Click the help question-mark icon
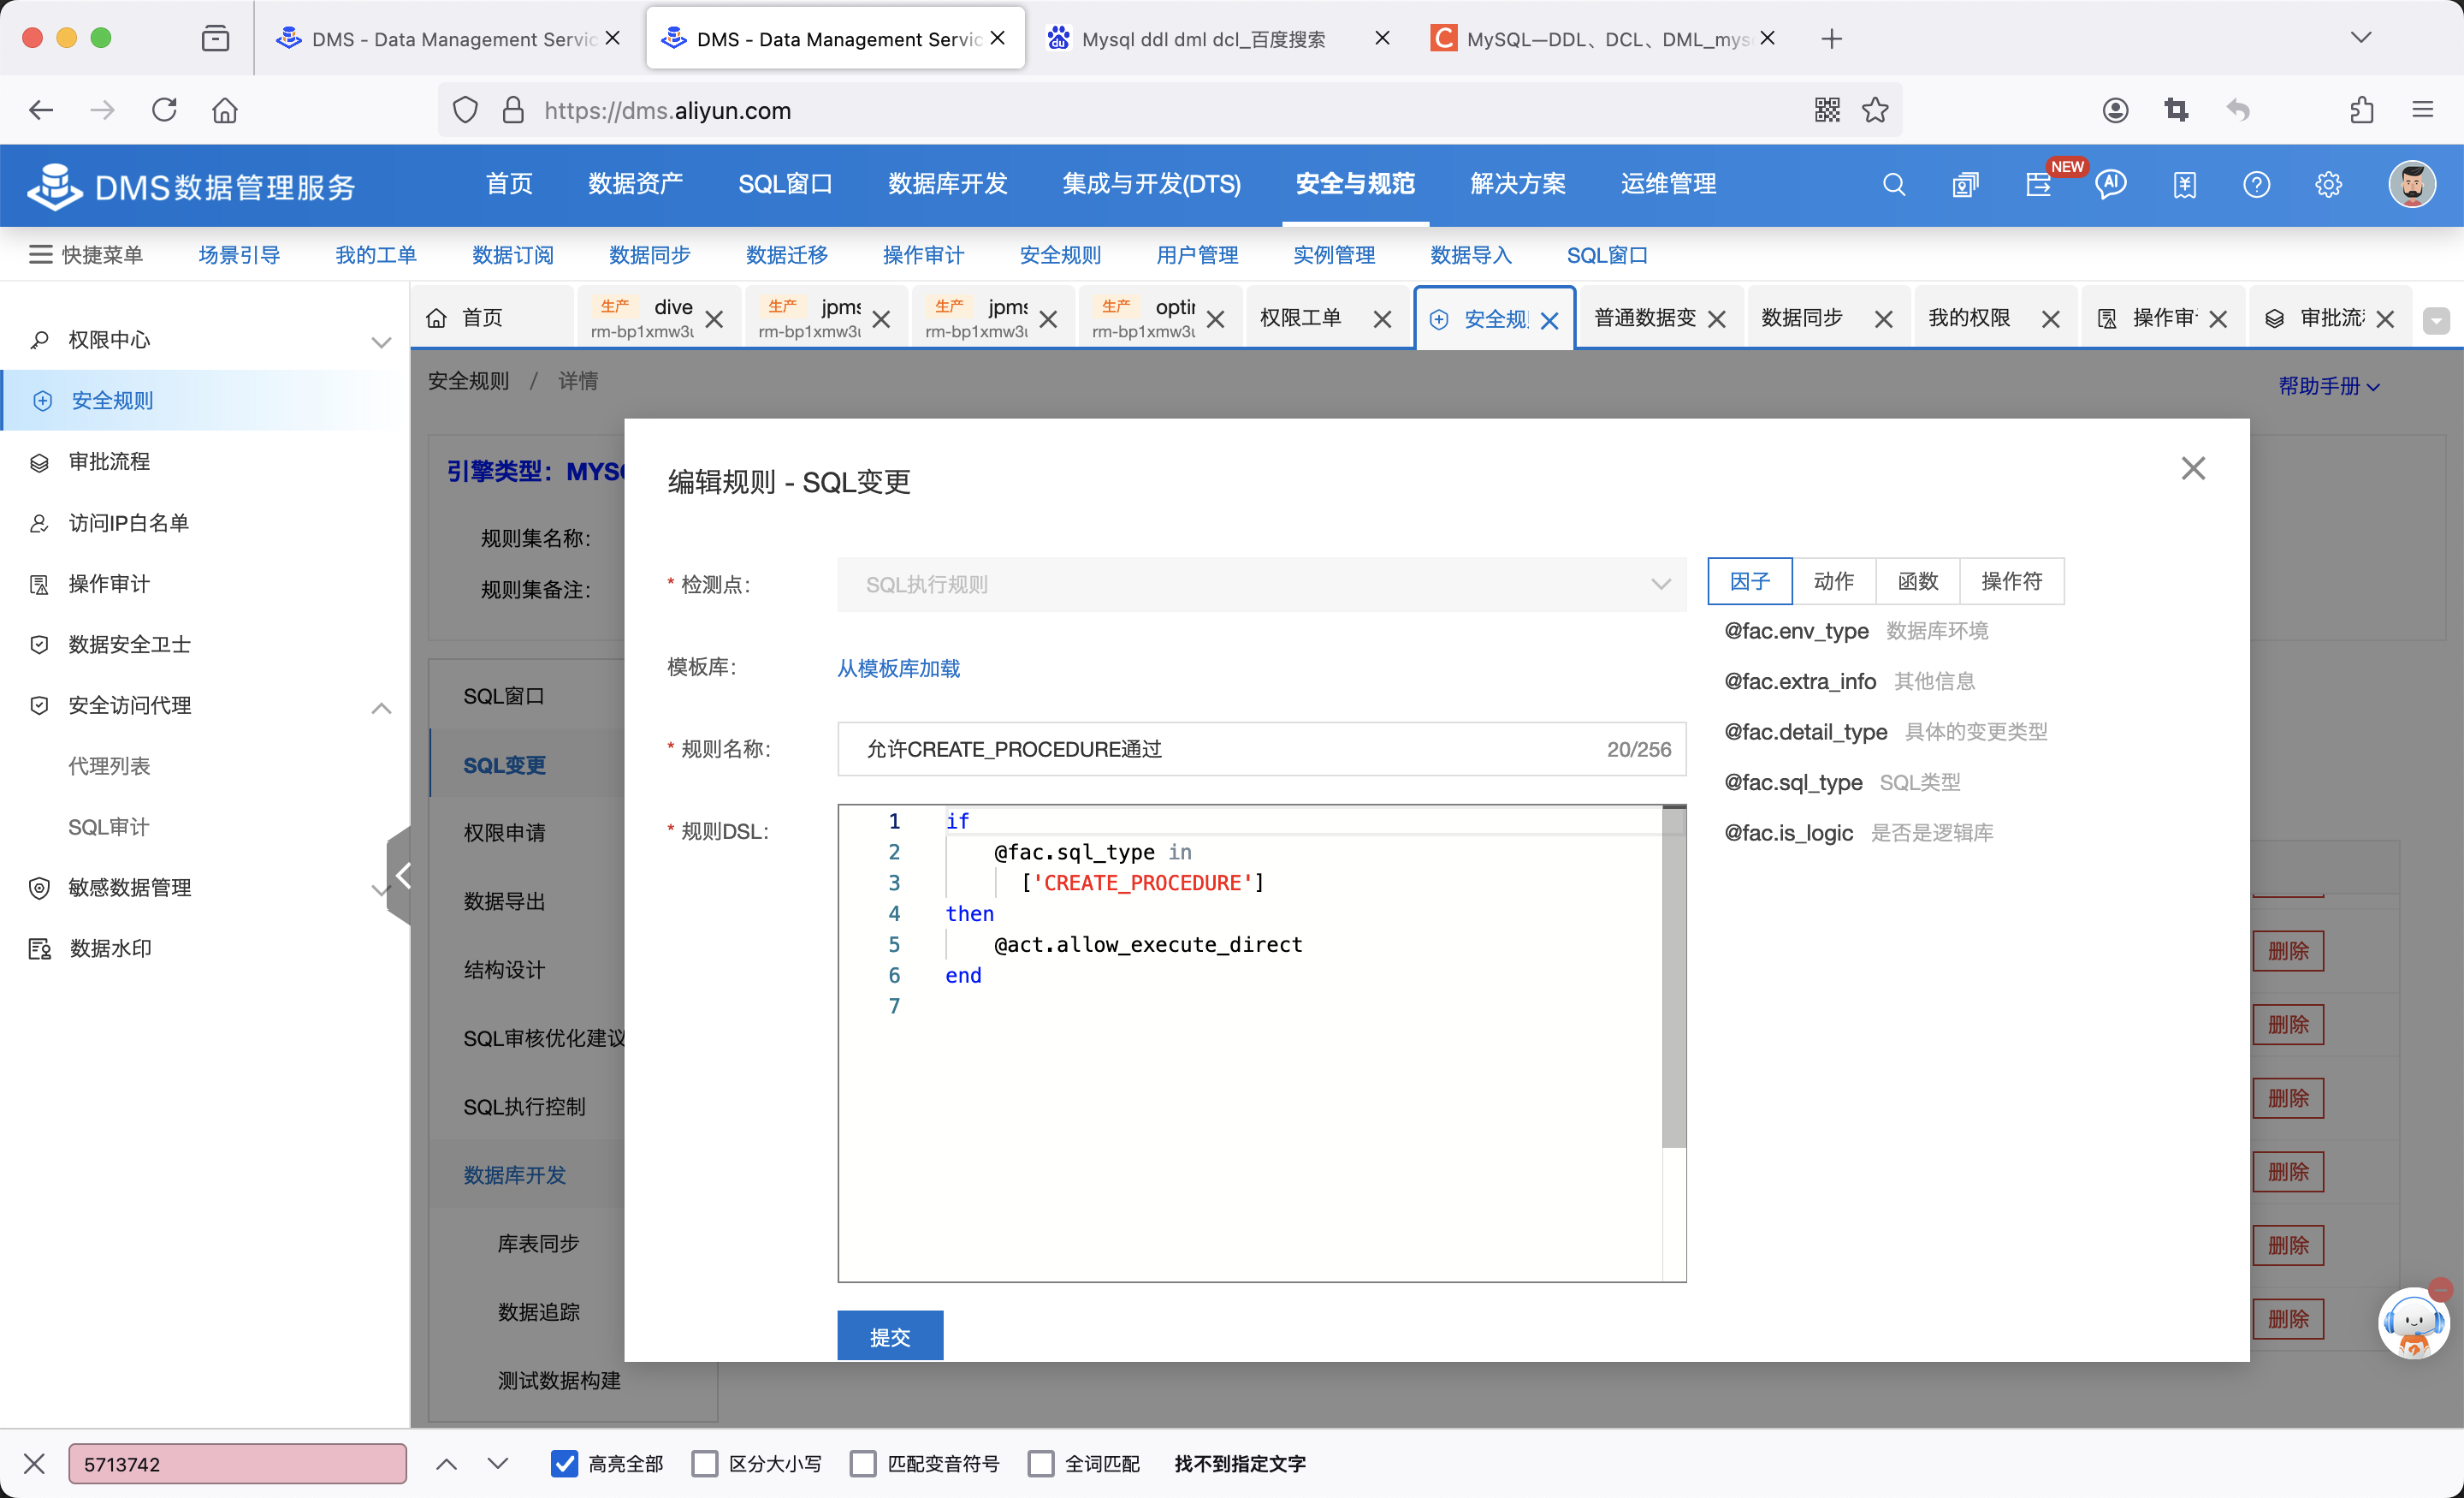This screenshot has width=2464, height=1498. [x=2256, y=184]
